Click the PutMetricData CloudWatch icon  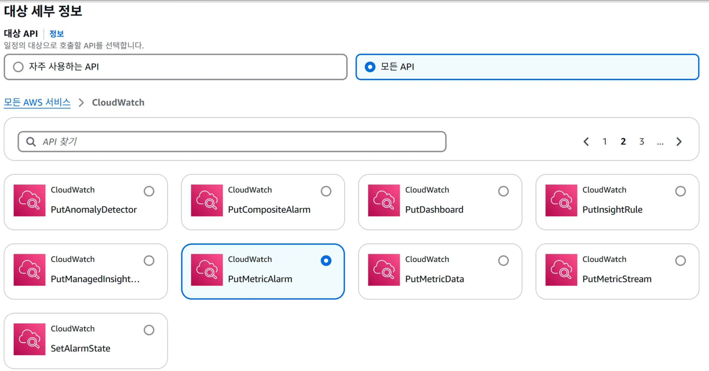point(384,270)
